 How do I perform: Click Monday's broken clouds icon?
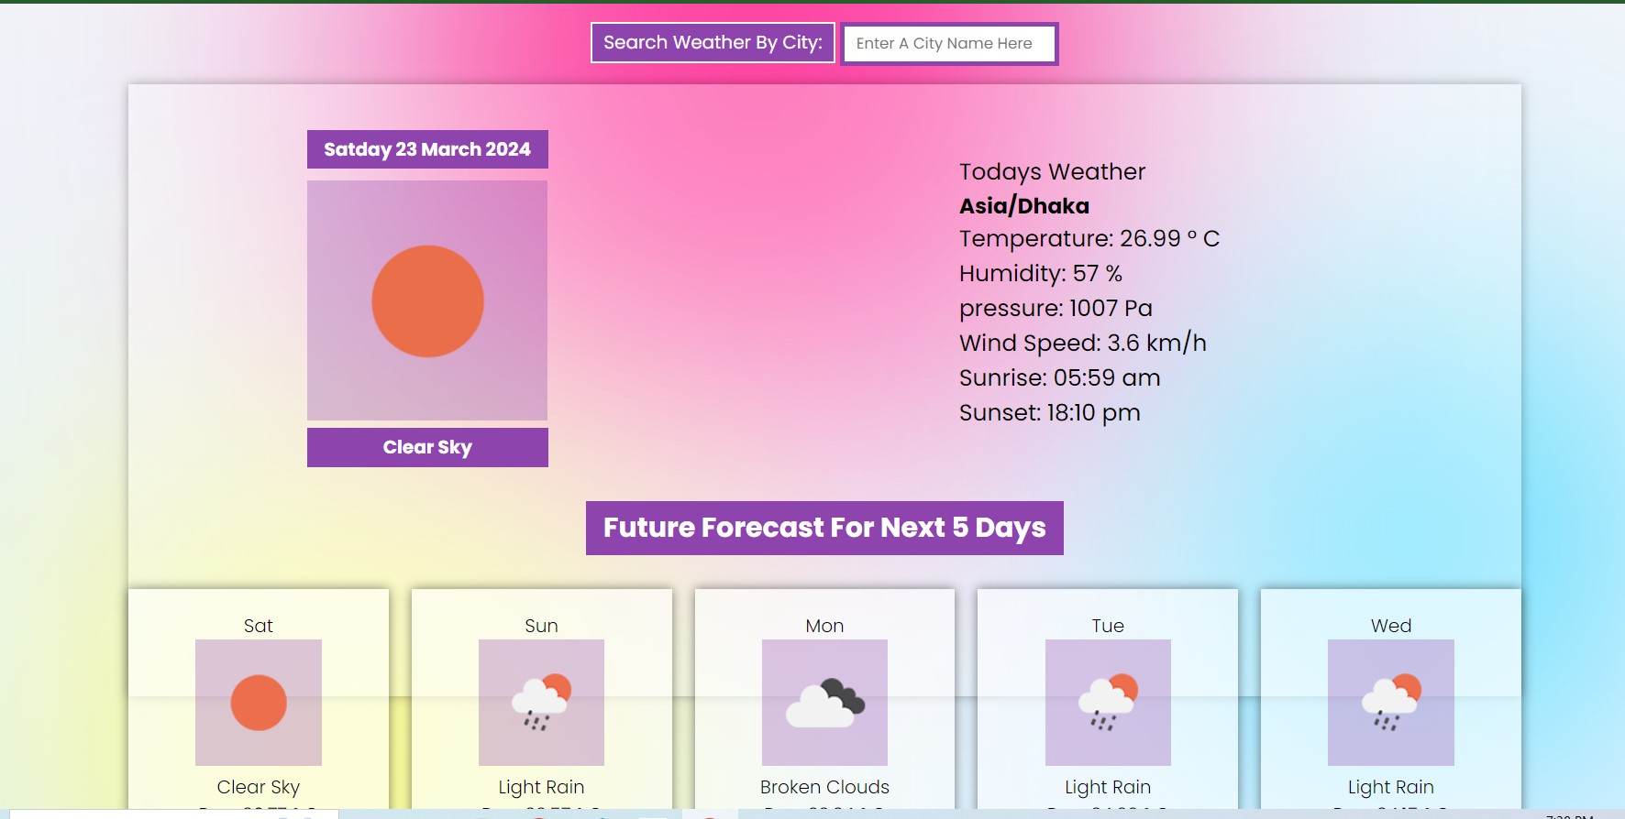[x=824, y=702]
